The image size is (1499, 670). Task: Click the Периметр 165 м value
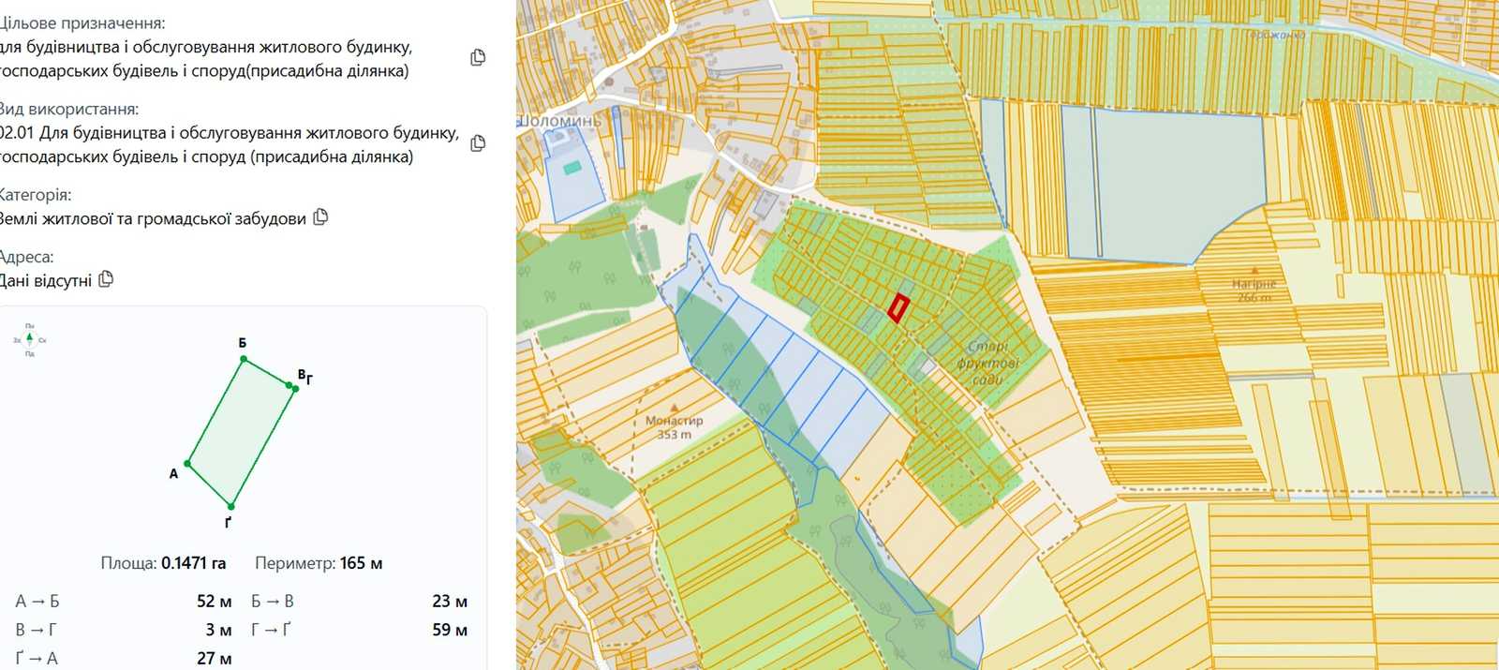361,563
